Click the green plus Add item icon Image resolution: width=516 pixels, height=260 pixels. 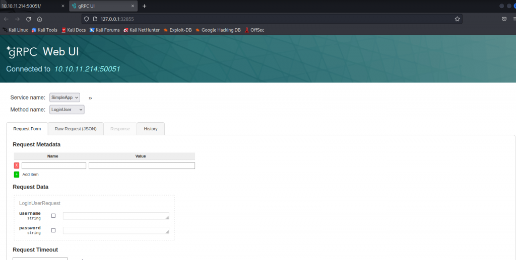point(17,175)
